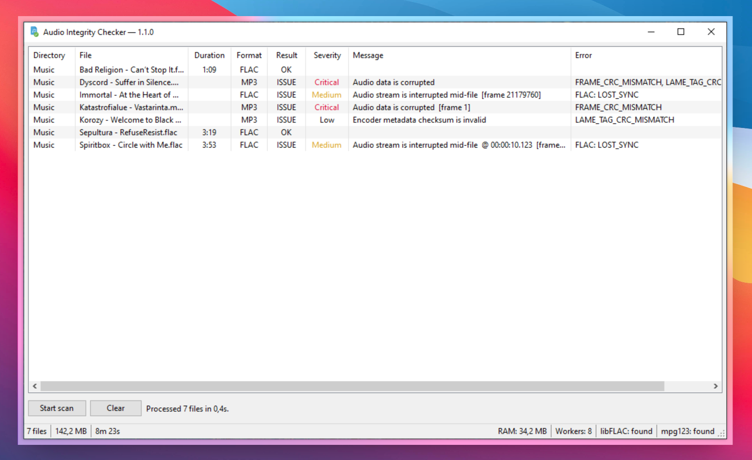Click message 'Encoder metadata checksum is invalid'
Screen dimensions: 752x460
419,120
